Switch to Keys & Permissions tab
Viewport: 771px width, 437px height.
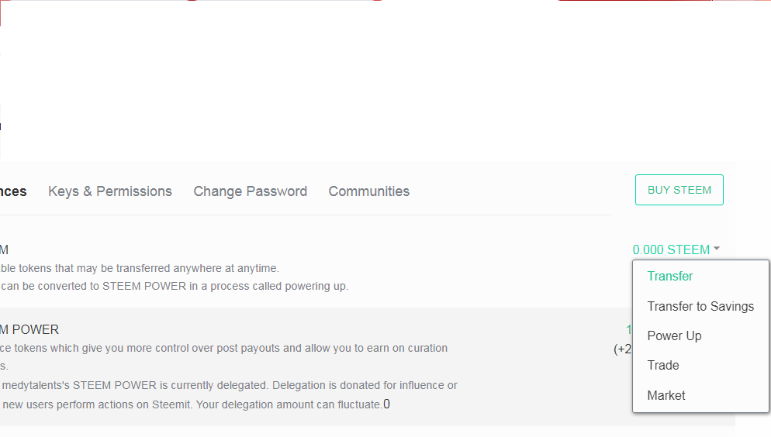point(110,191)
